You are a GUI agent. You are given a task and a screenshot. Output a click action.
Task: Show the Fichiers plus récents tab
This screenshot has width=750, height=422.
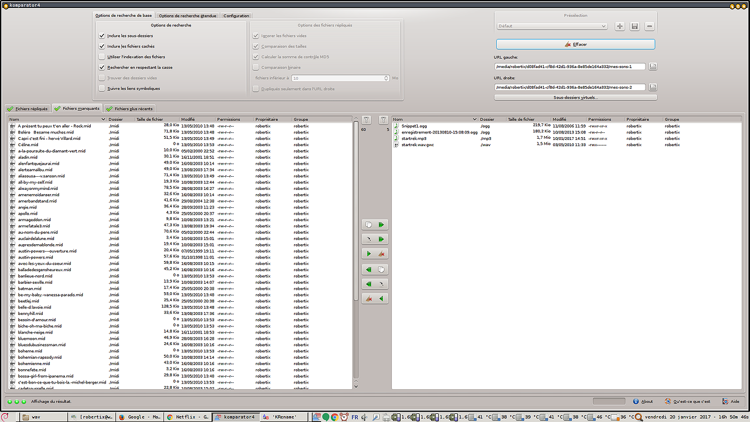(130, 109)
